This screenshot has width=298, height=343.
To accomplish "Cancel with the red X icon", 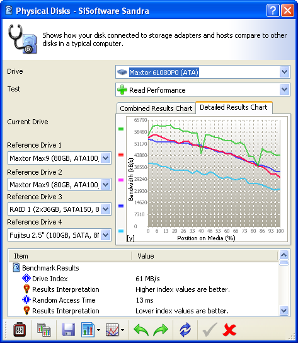I will tap(229, 330).
